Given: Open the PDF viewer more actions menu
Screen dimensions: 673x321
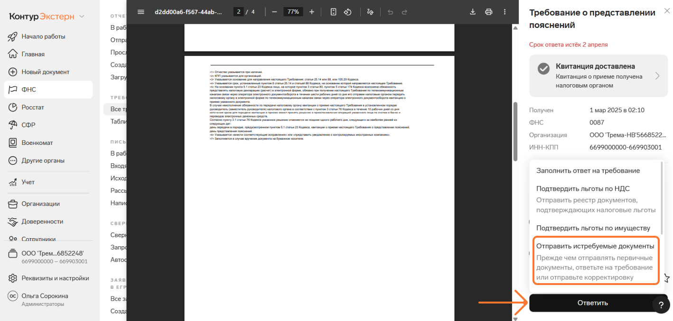Looking at the screenshot, I should 505,12.
